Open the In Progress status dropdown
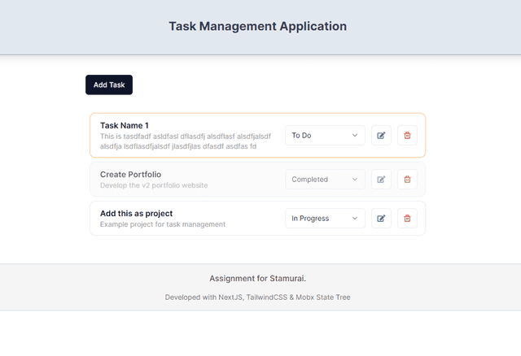 tap(324, 218)
